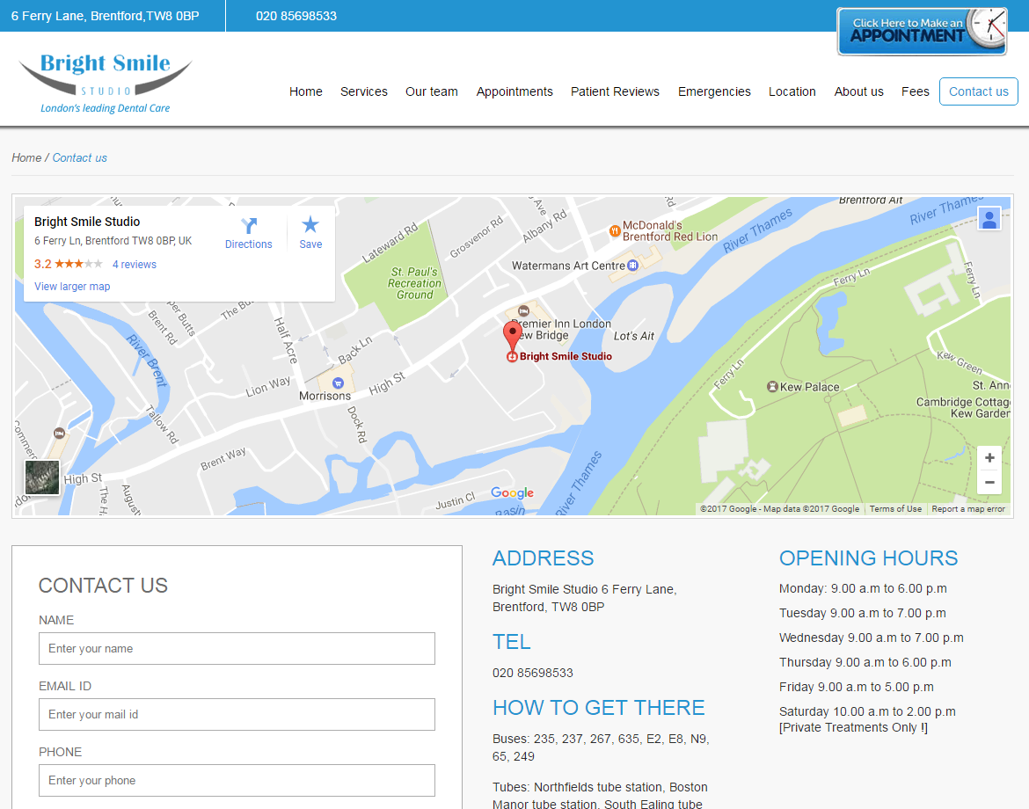
Task: Click the HOW TO GET THERE heading
Action: click(x=599, y=708)
